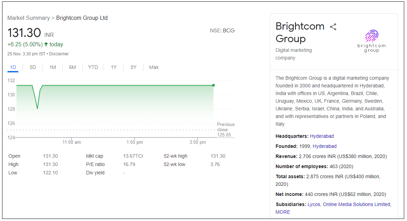Image resolution: width=407 pixels, height=221 pixels.
Task: Click the Brightcom Group fingerprint logo
Action: [x=371, y=41]
